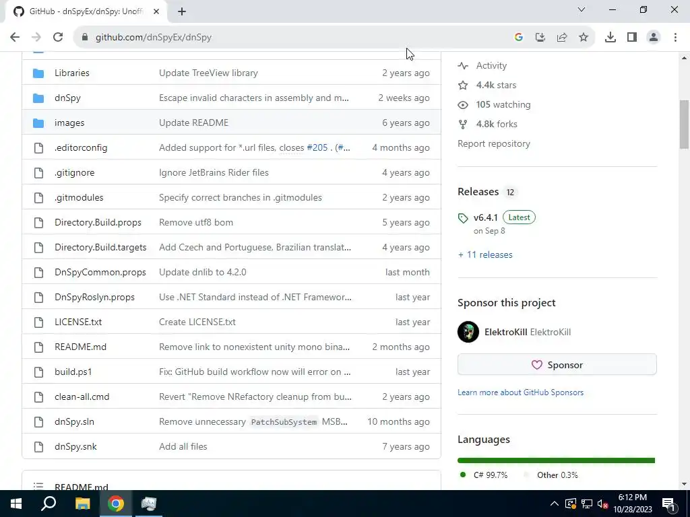The height and width of the screenshot is (517, 690).
Task: View the 4.4k stars list
Action: 487,85
